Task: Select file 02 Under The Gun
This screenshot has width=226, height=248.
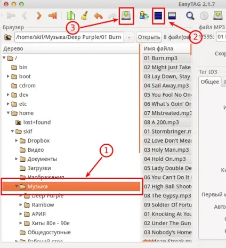Action: pyautogui.click(x=167, y=223)
